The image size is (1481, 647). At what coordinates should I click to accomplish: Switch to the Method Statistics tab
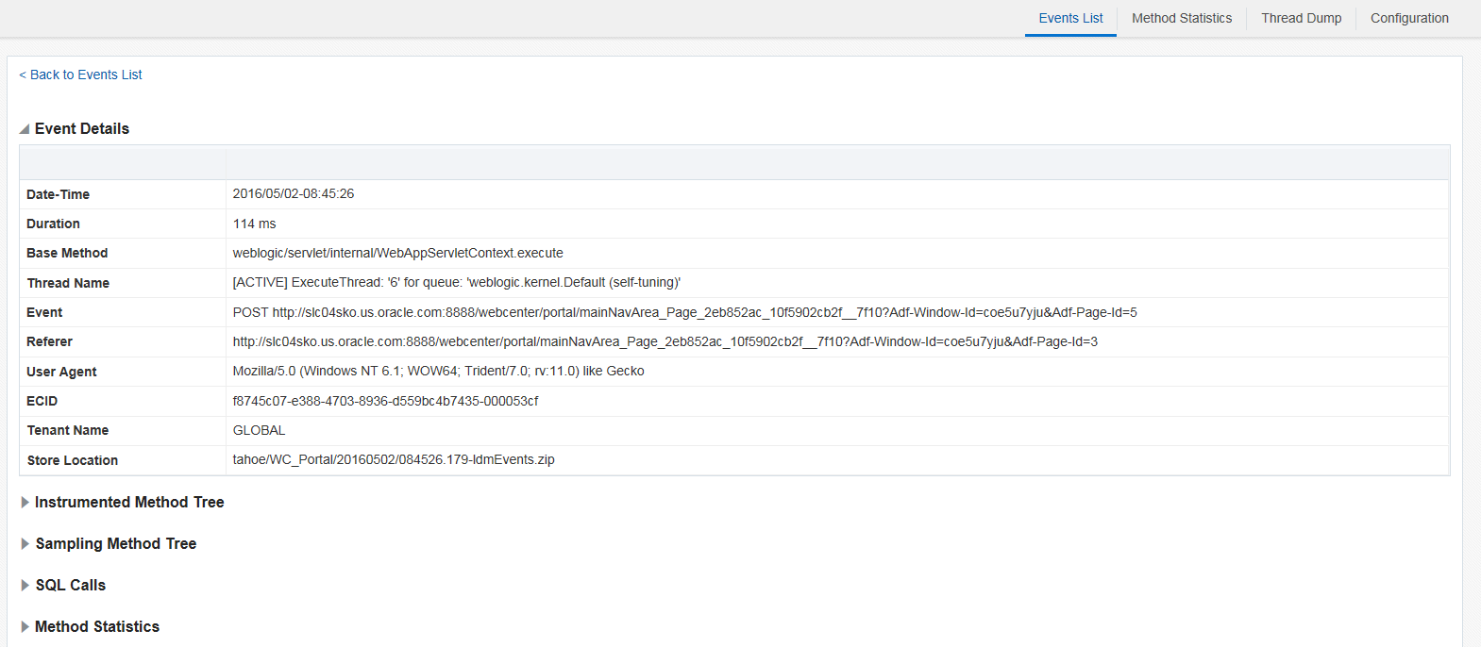1182,18
